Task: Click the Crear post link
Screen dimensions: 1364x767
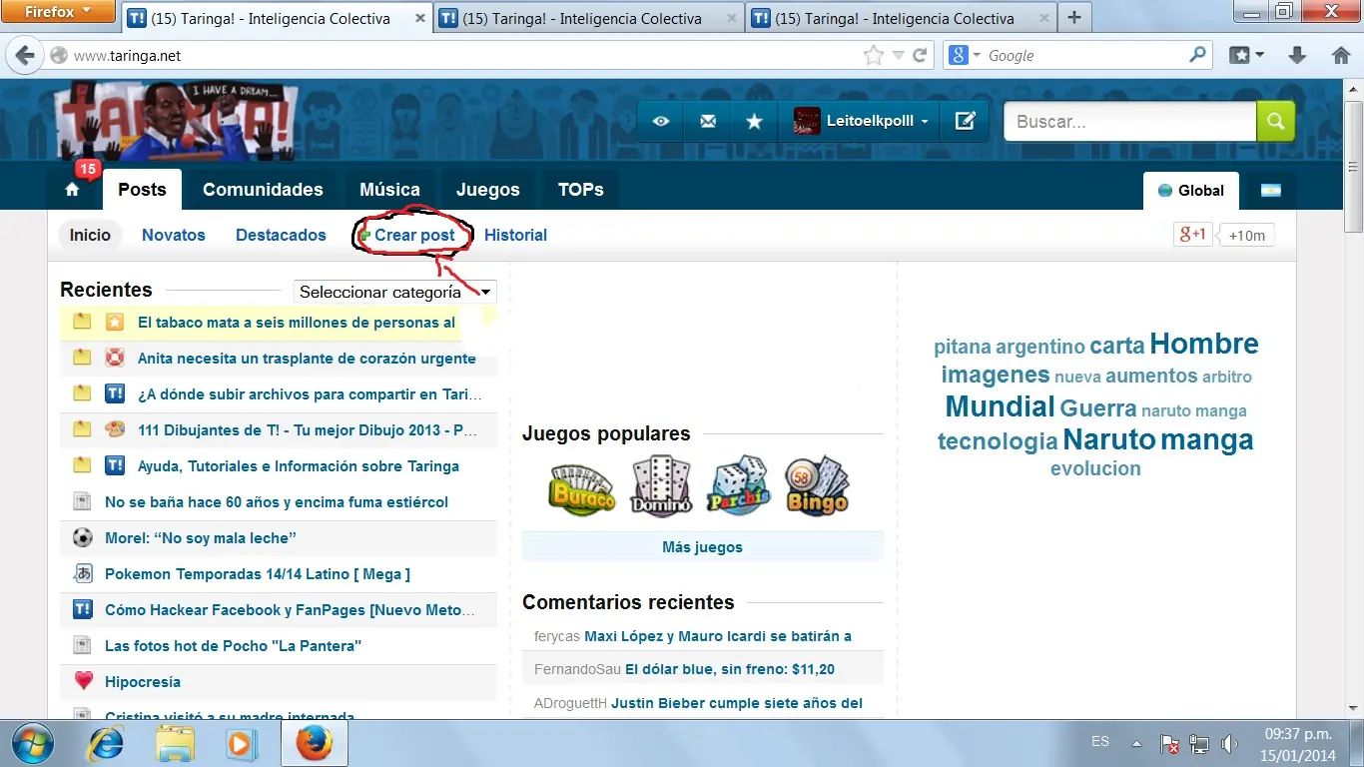Action: pyautogui.click(x=413, y=236)
